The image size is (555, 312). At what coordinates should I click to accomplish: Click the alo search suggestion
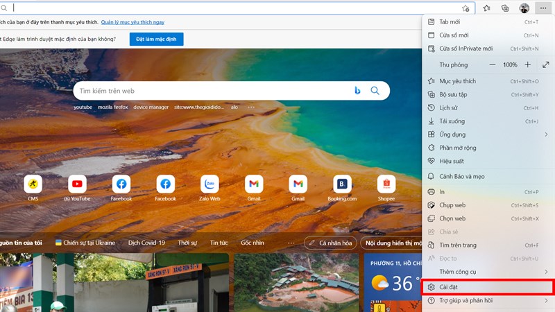pyautogui.click(x=234, y=107)
